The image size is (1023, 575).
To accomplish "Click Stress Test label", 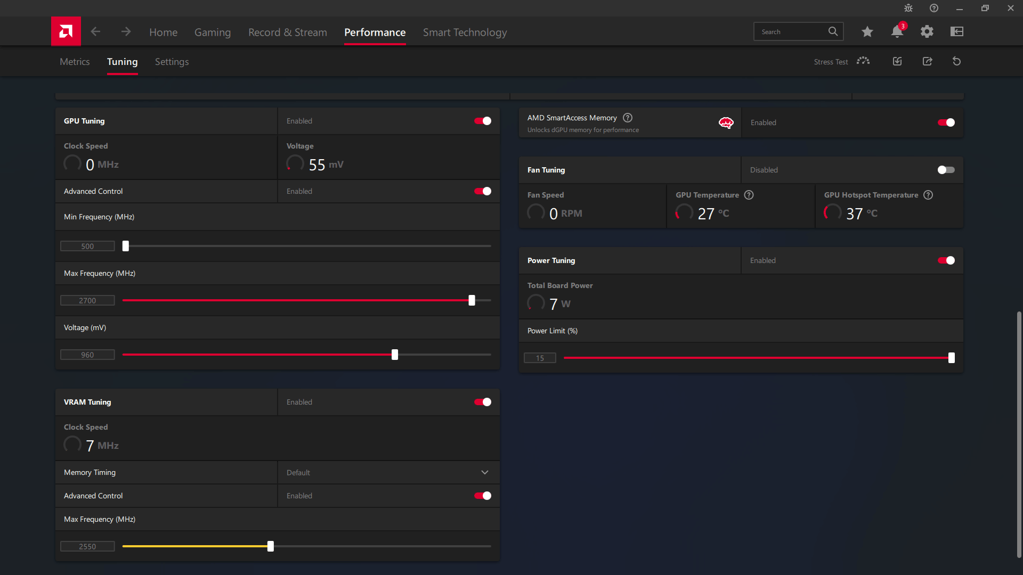I will click(x=831, y=62).
